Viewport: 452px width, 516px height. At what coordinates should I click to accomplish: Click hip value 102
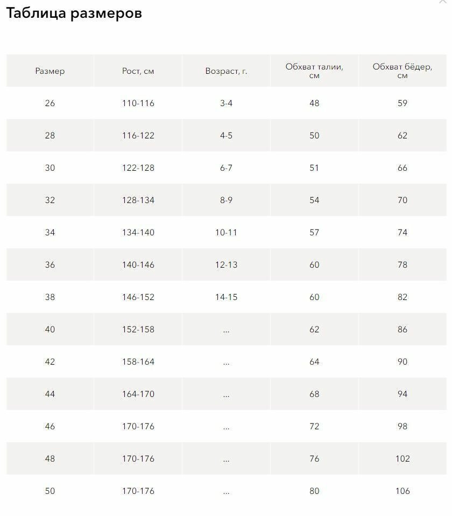402,458
